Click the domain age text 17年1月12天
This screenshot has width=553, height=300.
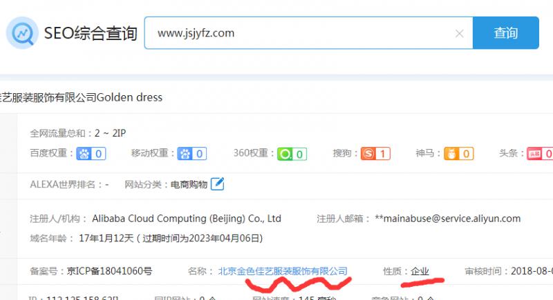click(x=106, y=239)
